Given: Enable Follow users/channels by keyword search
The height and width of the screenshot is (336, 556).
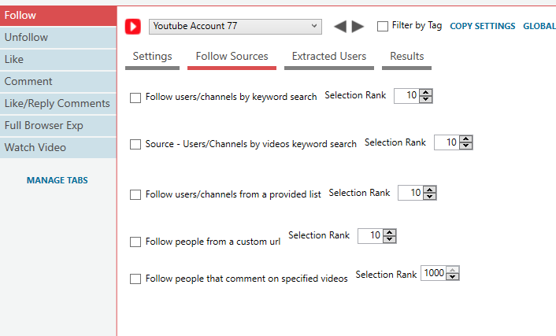Looking at the screenshot, I should 135,98.
